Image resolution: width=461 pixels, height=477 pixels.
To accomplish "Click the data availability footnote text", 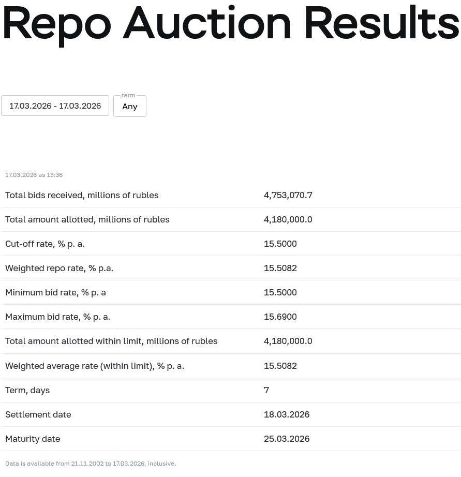I will coord(91,464).
